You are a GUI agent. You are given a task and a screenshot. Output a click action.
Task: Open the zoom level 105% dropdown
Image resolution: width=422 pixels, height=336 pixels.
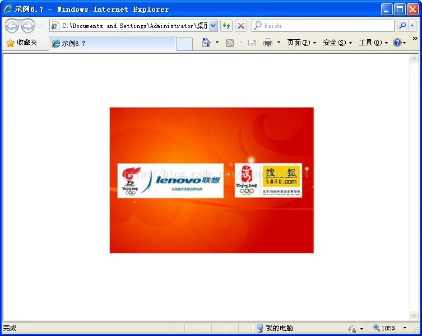point(405,328)
